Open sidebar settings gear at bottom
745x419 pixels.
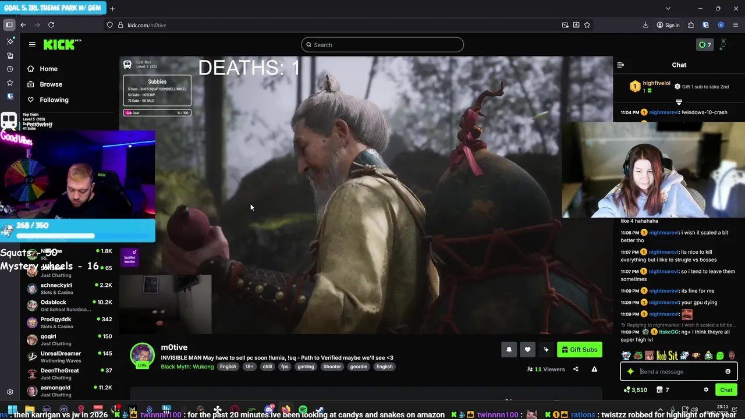click(x=10, y=392)
